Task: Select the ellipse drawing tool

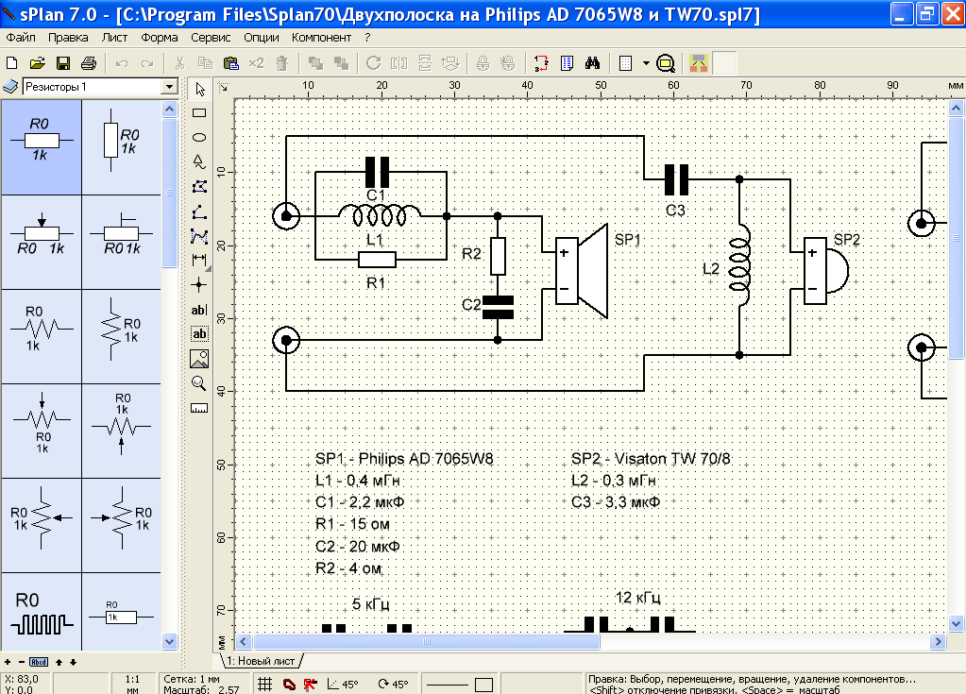Action: [x=199, y=137]
